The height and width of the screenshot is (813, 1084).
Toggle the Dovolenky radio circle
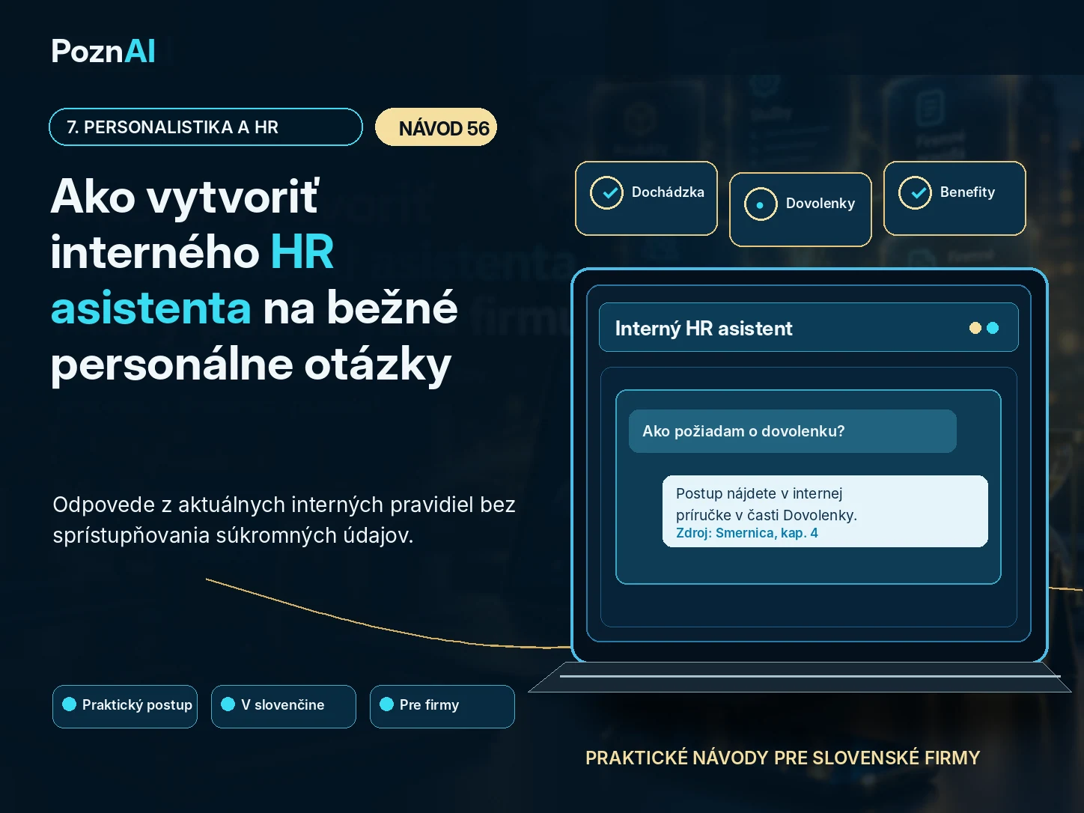click(x=761, y=204)
